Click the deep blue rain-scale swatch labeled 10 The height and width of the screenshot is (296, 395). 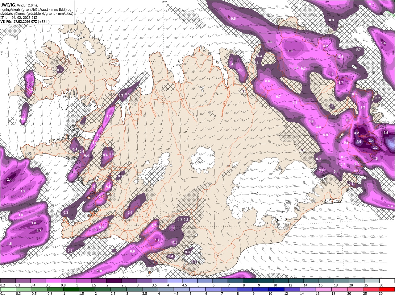coord(277,289)
